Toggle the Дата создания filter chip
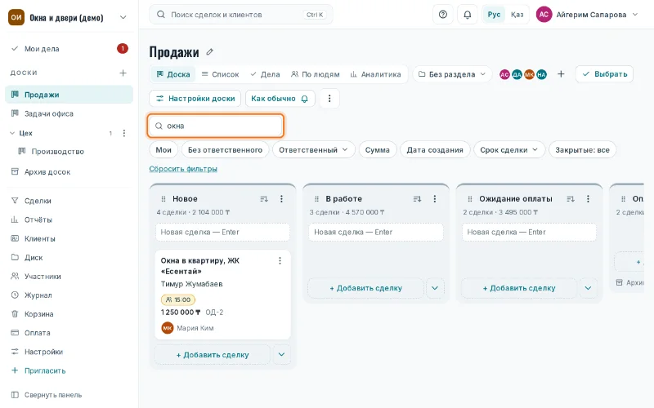 (x=435, y=150)
